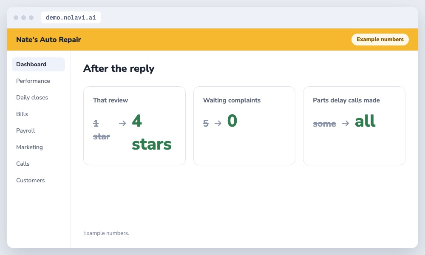Click the green 4 stars value
Screen dimensions: 425x255
pyautogui.click(x=152, y=132)
